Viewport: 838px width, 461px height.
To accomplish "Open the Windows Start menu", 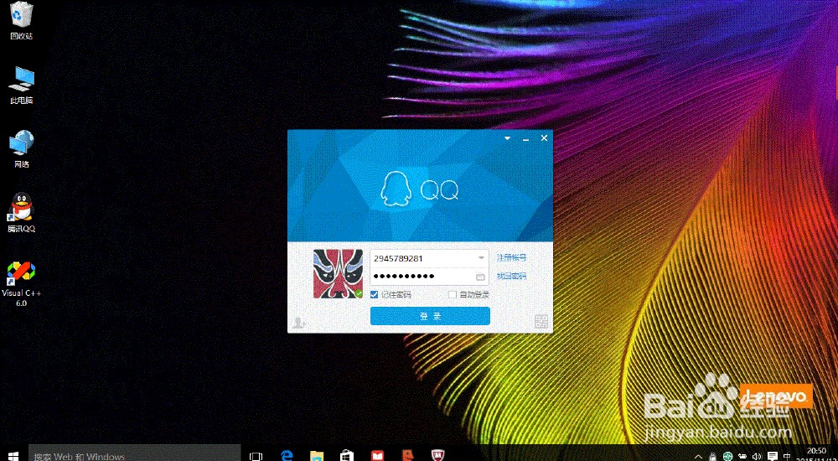I will [13, 456].
